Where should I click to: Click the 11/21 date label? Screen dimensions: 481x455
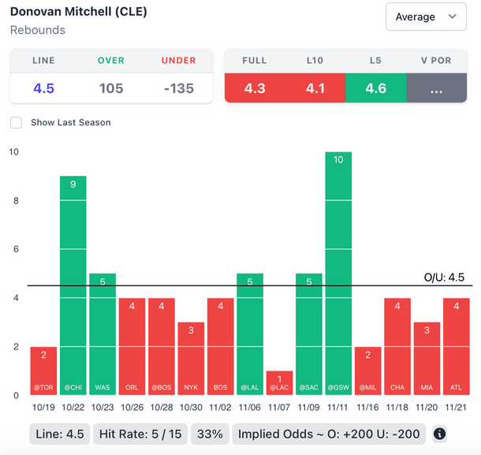point(456,408)
